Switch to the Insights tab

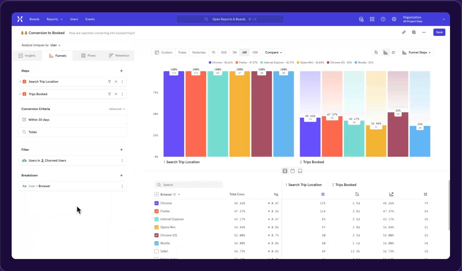(27, 55)
